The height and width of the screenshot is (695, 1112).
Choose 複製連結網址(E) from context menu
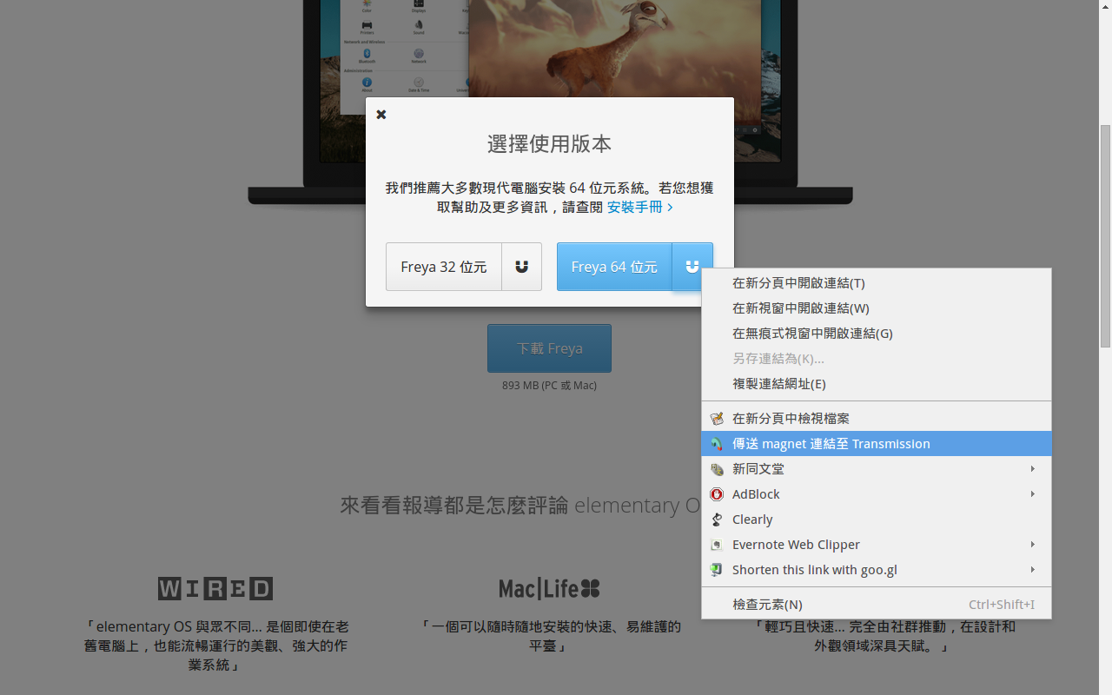coord(877,384)
